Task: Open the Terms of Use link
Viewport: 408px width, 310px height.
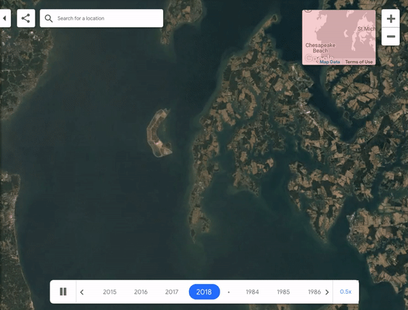Action: coord(359,62)
